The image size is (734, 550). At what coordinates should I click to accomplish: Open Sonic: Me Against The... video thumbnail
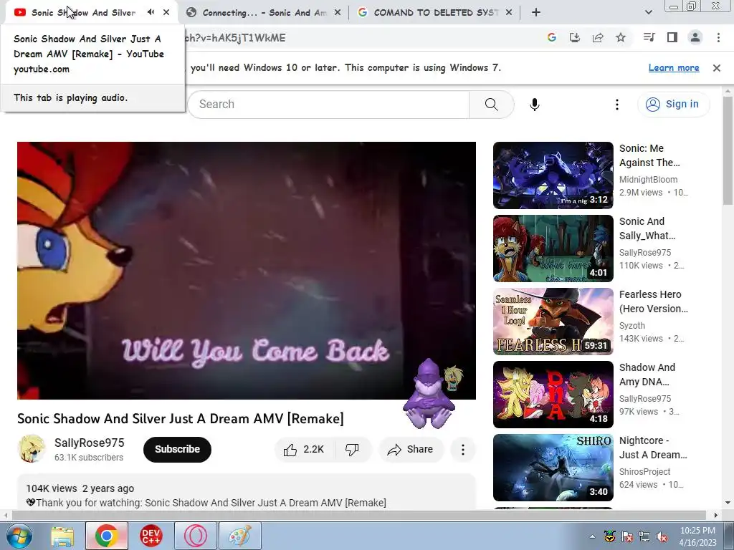[553, 175]
